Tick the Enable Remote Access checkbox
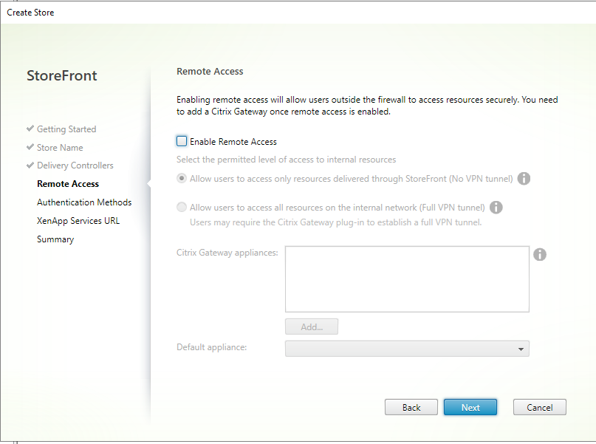This screenshot has width=596, height=444. [182, 141]
